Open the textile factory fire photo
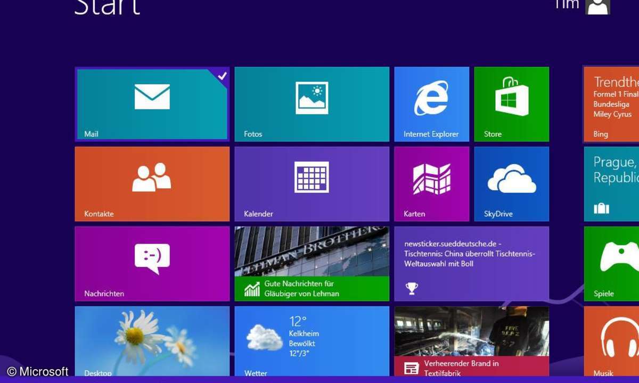The image size is (639, 383). coord(472,331)
